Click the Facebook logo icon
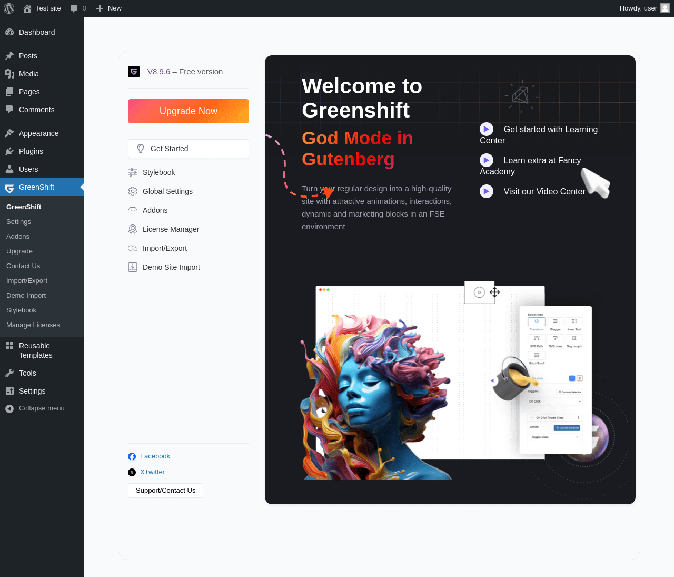This screenshot has width=674, height=577. tap(132, 456)
